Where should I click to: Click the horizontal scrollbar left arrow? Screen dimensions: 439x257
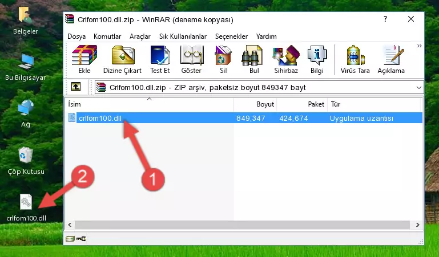point(70,225)
